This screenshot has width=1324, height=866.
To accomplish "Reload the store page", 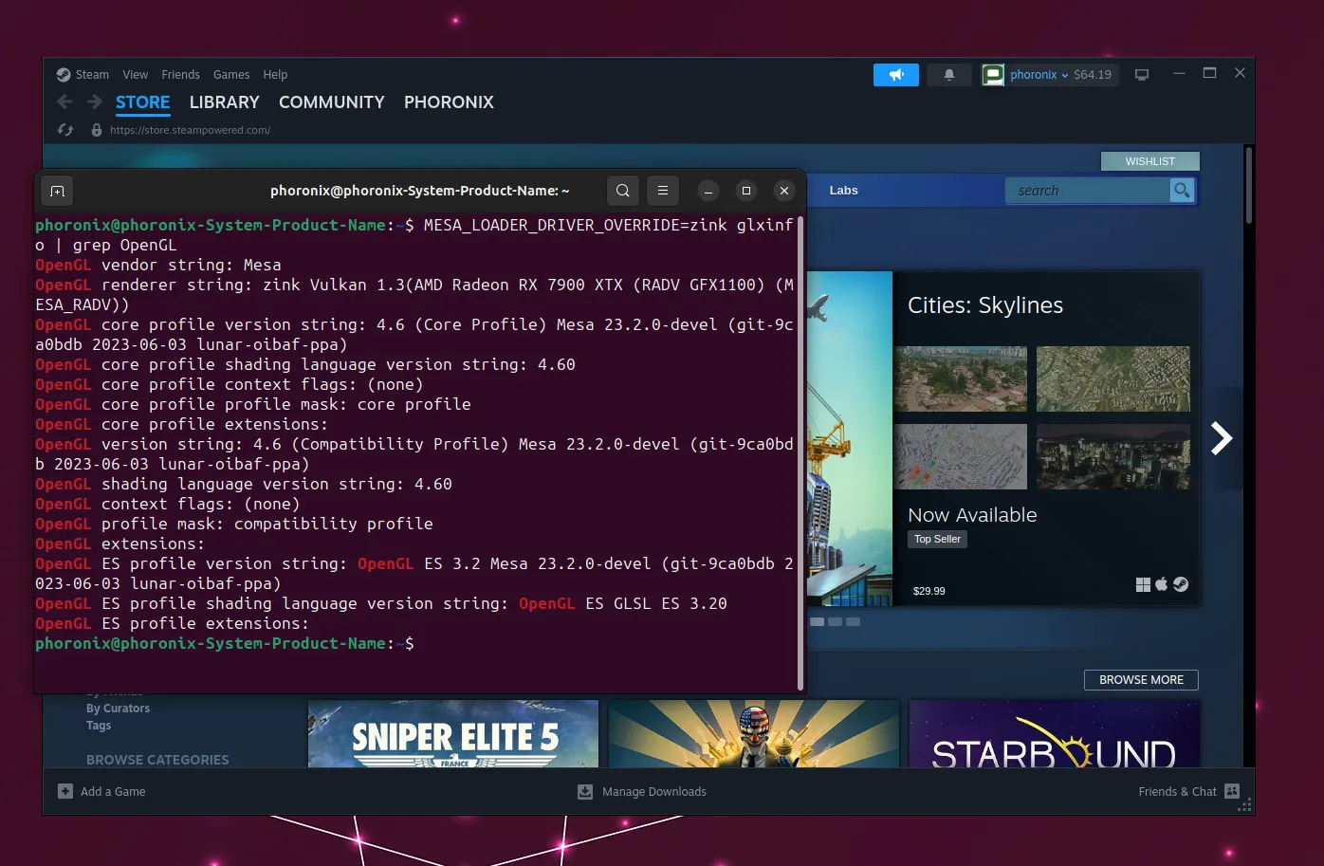I will (x=65, y=130).
